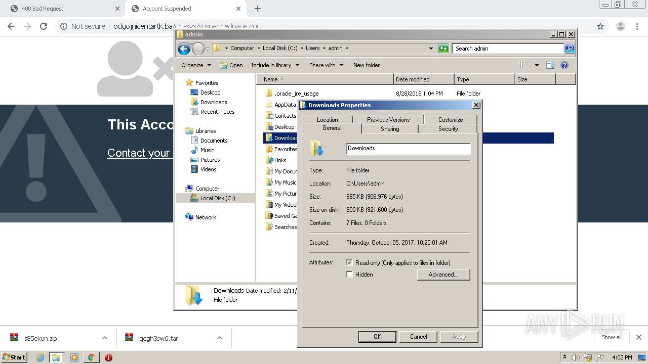Click the folder name field containing Downloads
The width and height of the screenshot is (648, 364).
click(x=408, y=148)
